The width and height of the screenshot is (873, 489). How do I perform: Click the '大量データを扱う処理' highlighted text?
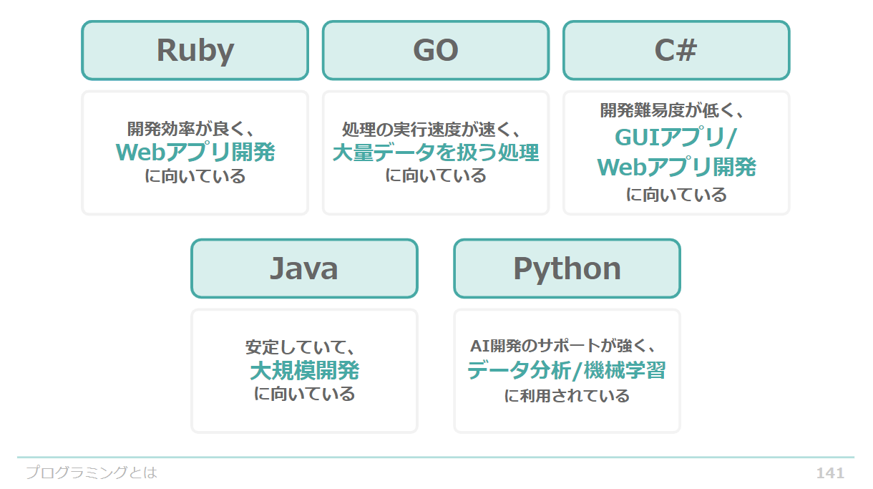[x=436, y=152]
